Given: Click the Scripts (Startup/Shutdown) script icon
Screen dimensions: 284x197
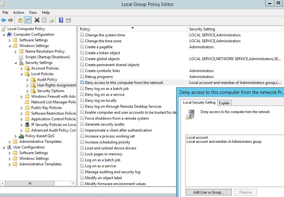Looking at the screenshot, I should 21,57.
